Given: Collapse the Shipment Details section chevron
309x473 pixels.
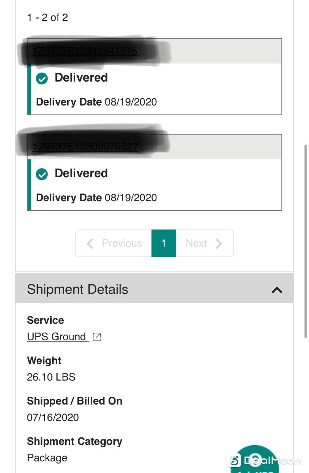Looking at the screenshot, I should [x=277, y=290].
